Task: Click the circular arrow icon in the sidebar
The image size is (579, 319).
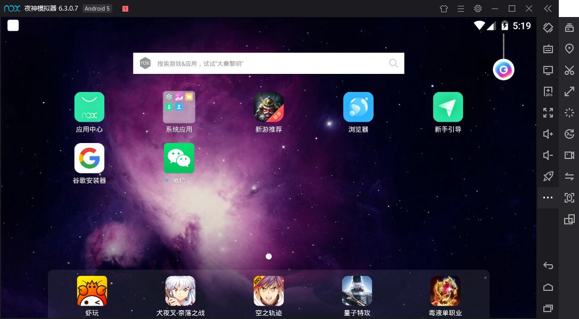Action: click(569, 134)
